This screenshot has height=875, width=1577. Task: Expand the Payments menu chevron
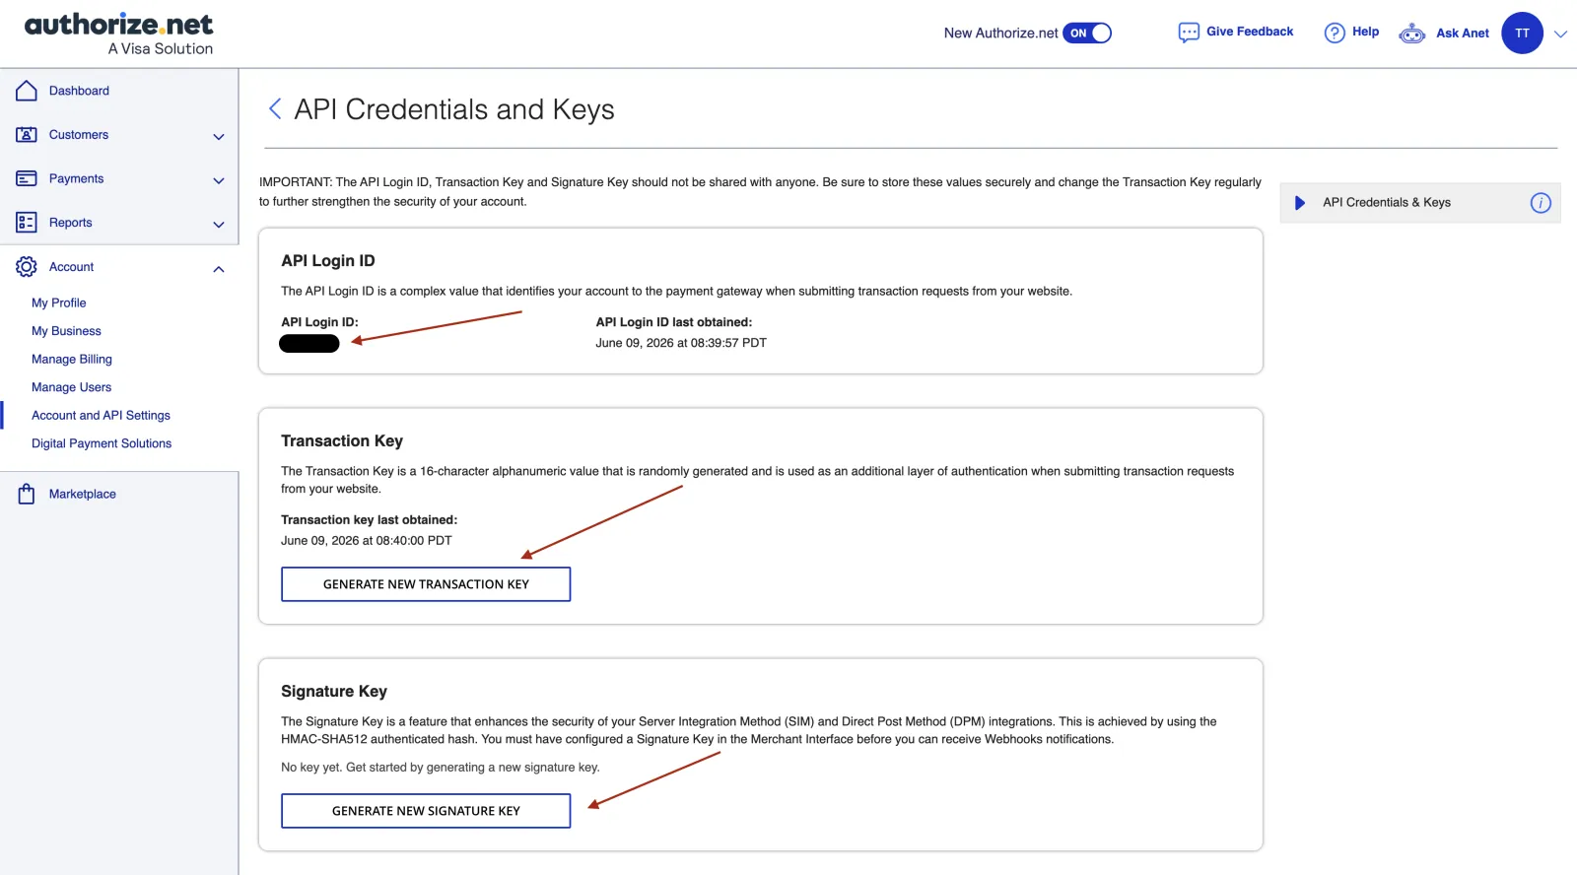point(219,180)
